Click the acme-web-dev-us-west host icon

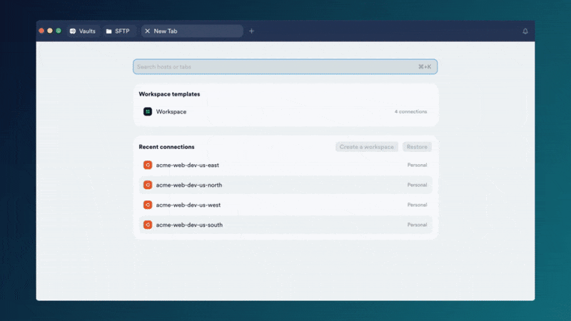[x=148, y=205]
